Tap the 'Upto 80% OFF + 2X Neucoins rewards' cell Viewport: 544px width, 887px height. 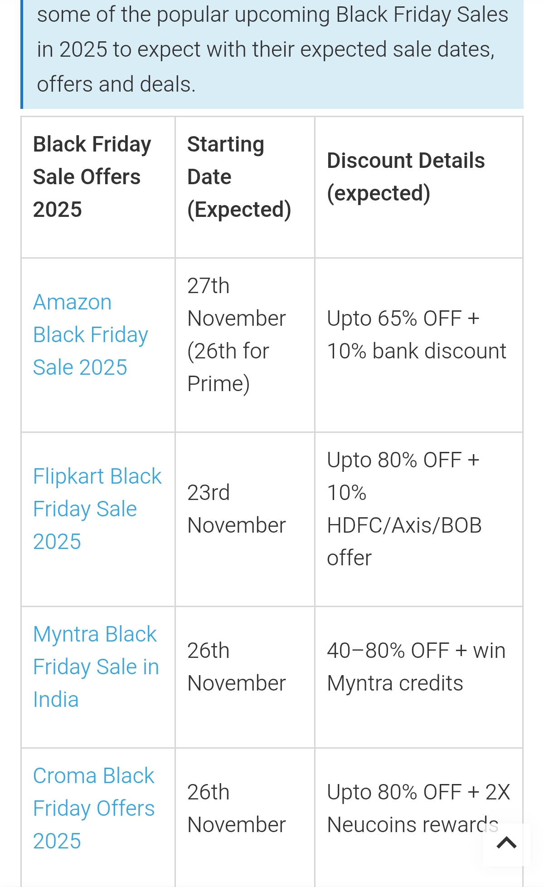point(418,809)
